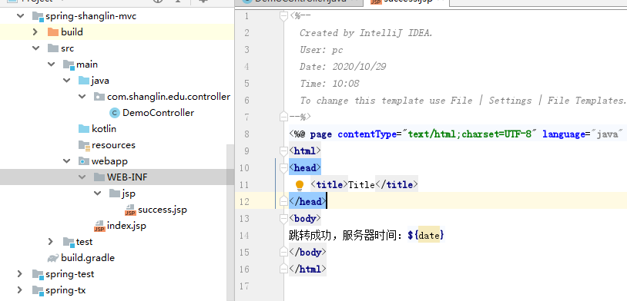
Task: Click gutter line number 8
Action: point(246,134)
